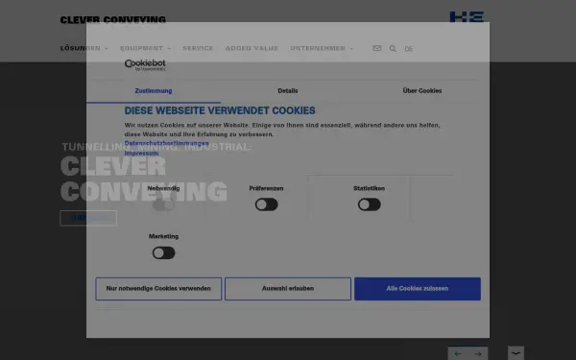Open the mail envelope icon in navigation
Image resolution: width=576 pixels, height=360 pixels.
(x=376, y=48)
